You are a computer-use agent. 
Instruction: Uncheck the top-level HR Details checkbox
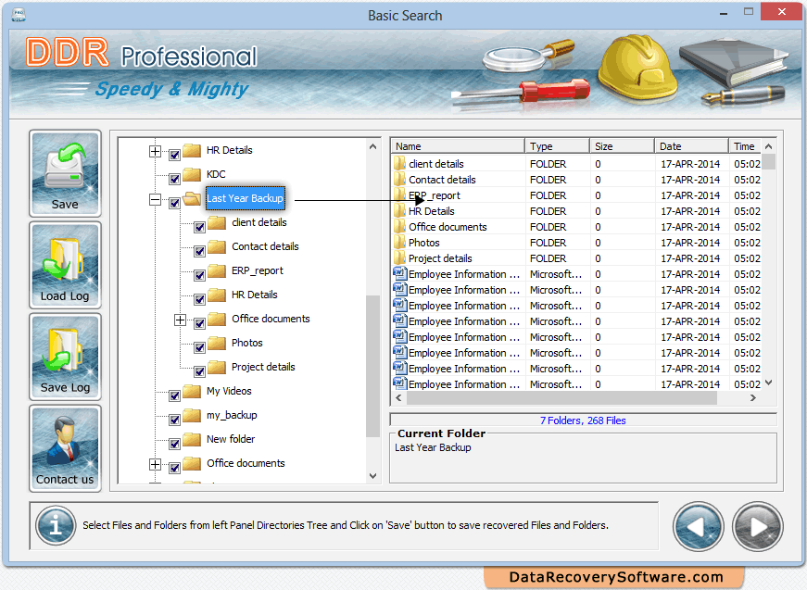174,155
